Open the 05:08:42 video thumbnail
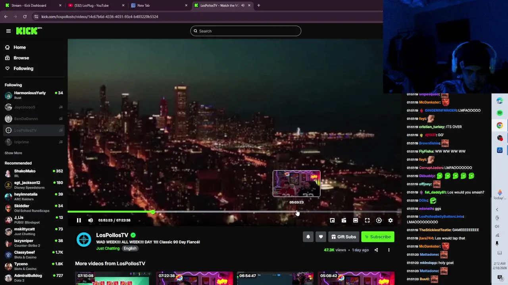The image size is (508, 285). (356, 278)
